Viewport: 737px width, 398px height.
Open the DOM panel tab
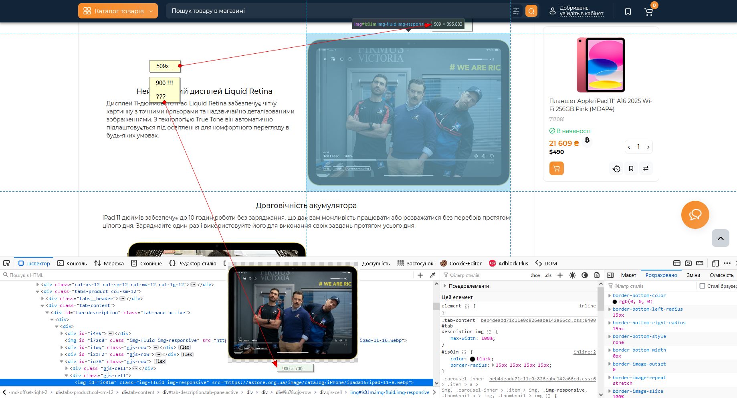[x=546, y=263]
